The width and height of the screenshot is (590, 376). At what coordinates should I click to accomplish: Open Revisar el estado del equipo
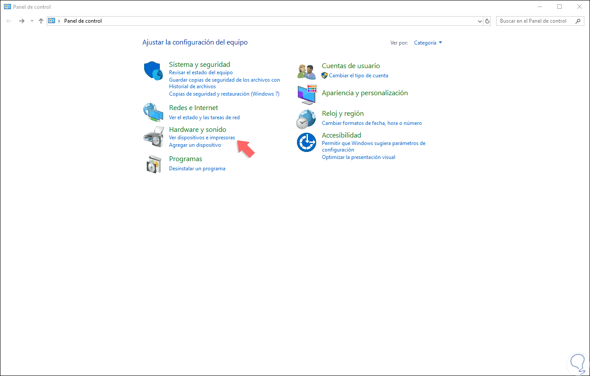pos(201,72)
